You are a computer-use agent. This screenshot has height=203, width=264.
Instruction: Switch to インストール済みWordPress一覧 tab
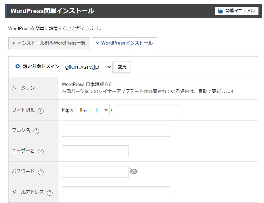[x=49, y=43]
